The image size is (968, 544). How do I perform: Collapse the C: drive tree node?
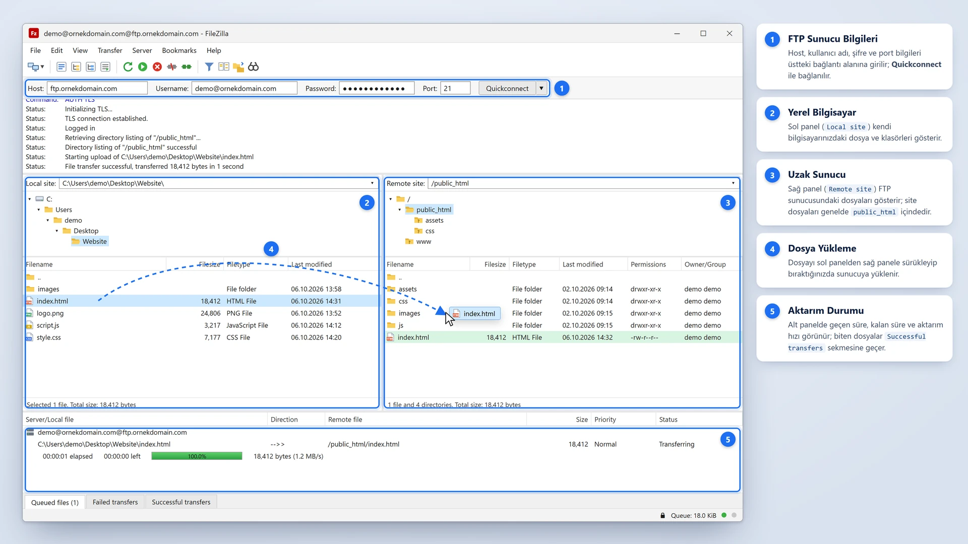pyautogui.click(x=30, y=199)
